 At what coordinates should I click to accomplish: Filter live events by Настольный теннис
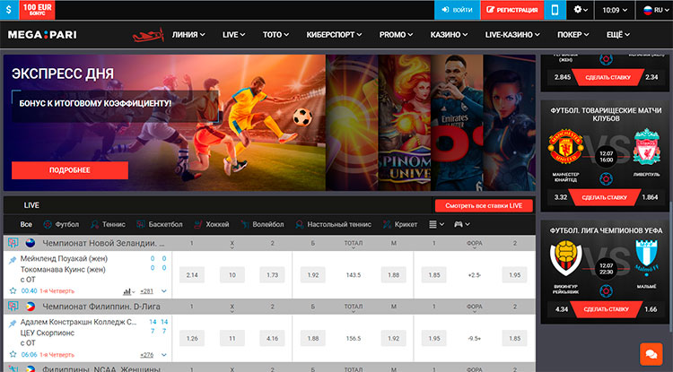(x=333, y=224)
